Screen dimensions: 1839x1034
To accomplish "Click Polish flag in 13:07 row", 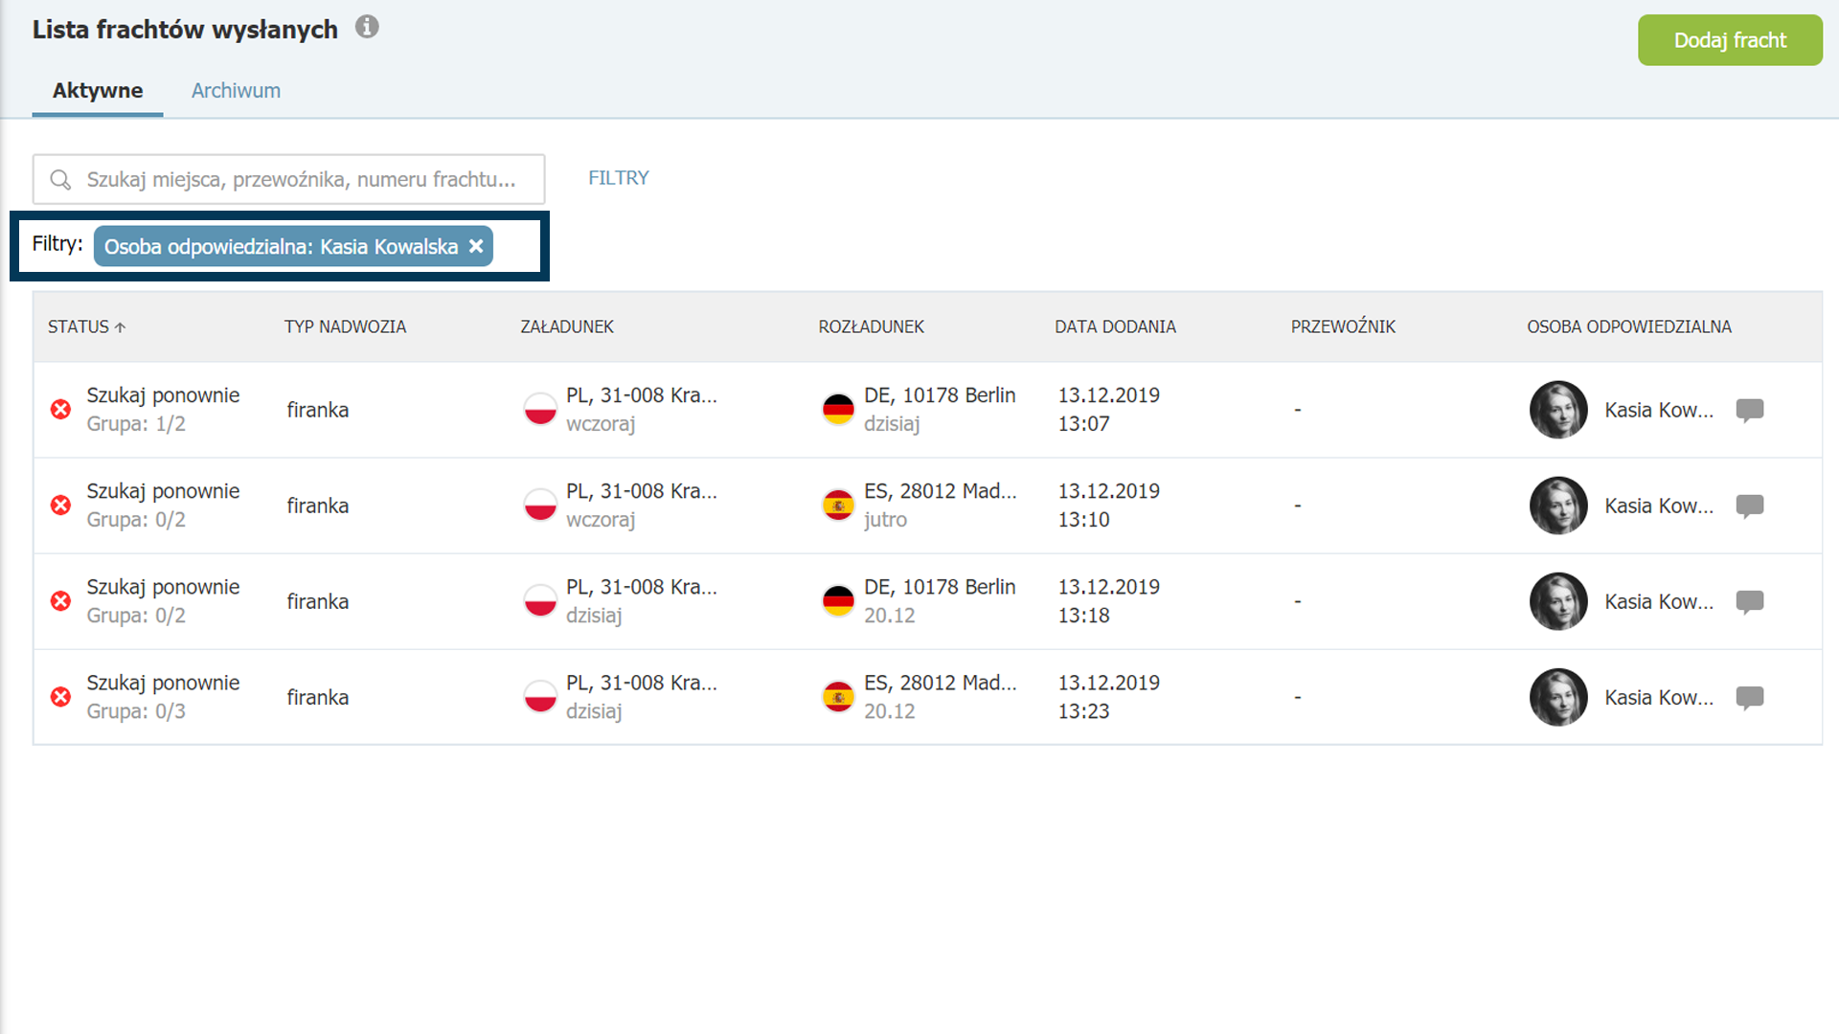I will coord(540,409).
